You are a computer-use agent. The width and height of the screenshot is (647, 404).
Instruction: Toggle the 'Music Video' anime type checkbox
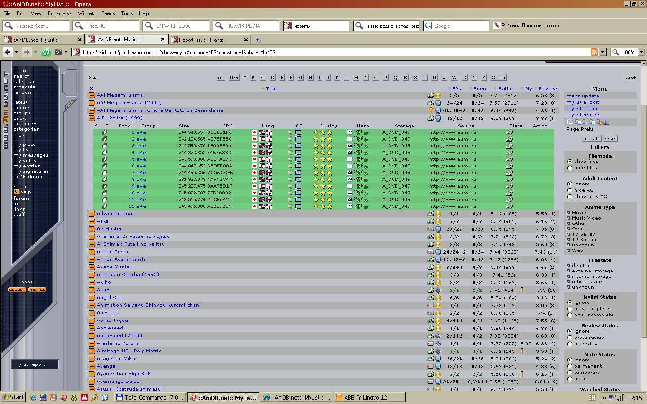(x=568, y=218)
